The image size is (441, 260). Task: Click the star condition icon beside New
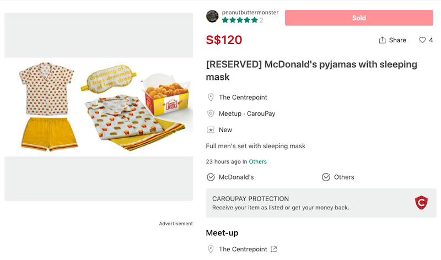point(211,130)
